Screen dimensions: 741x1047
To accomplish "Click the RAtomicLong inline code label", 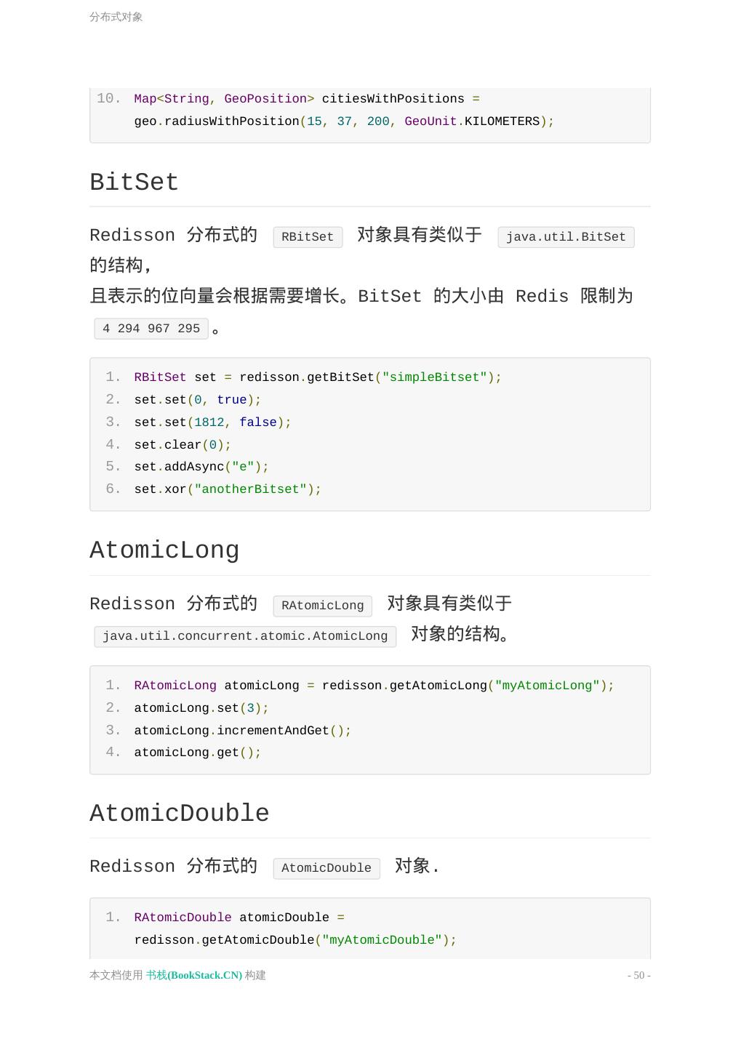I will coord(322,606).
